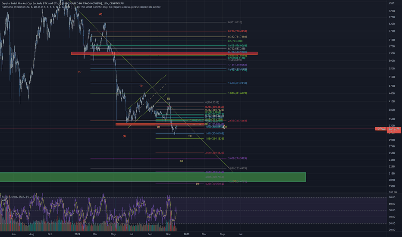The width and height of the screenshot is (402, 237).
Task: Click the 1.618(483.243B) Fibonacci label
Action: point(237,83)
